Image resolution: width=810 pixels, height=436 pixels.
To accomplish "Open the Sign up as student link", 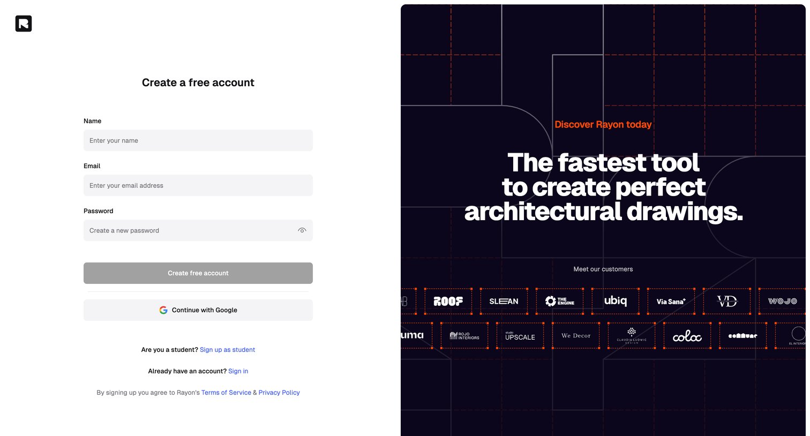I will 227,350.
